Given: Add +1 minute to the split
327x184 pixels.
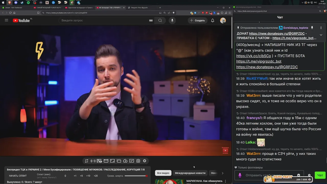Looking at the screenshot, I should coord(75,176).
